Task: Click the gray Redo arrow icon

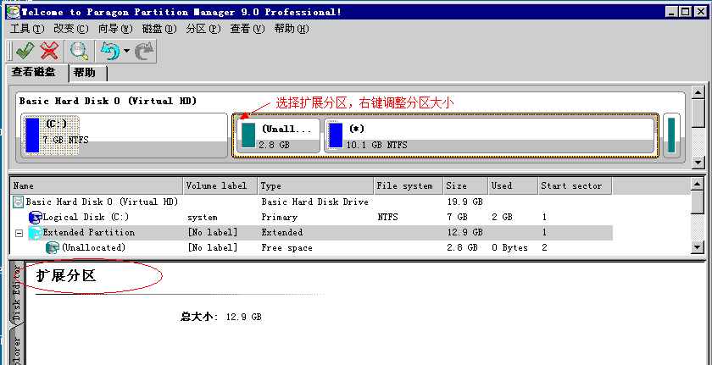Action: 144,51
